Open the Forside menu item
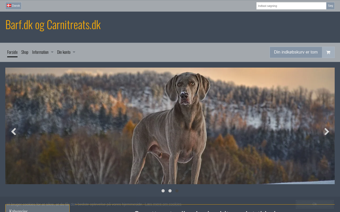Viewport: 340px width, 212px height. coord(12,52)
